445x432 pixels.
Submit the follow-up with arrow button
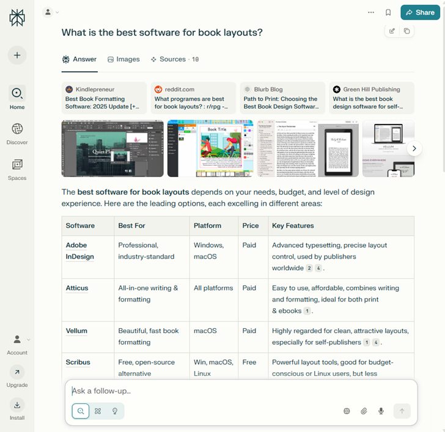(x=402, y=411)
